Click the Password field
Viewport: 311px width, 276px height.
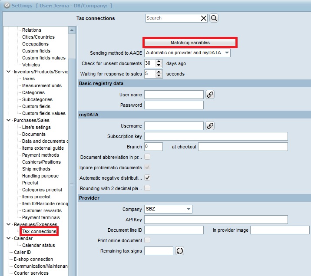point(174,105)
